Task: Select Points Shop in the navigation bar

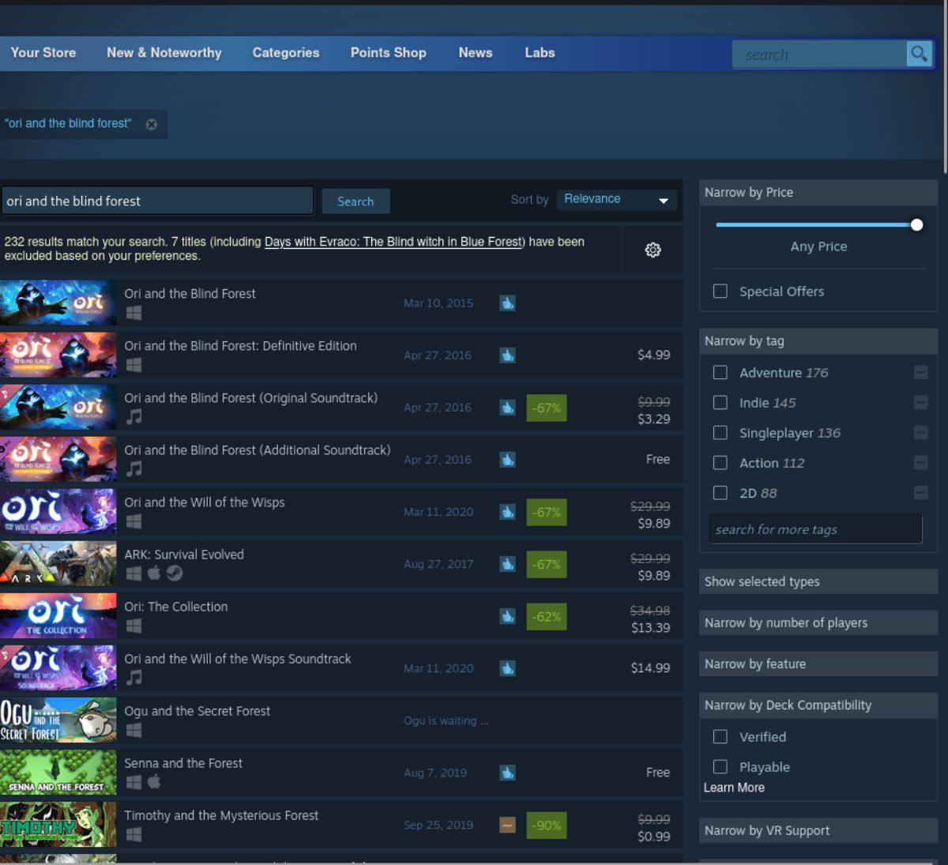Action: 388,53
